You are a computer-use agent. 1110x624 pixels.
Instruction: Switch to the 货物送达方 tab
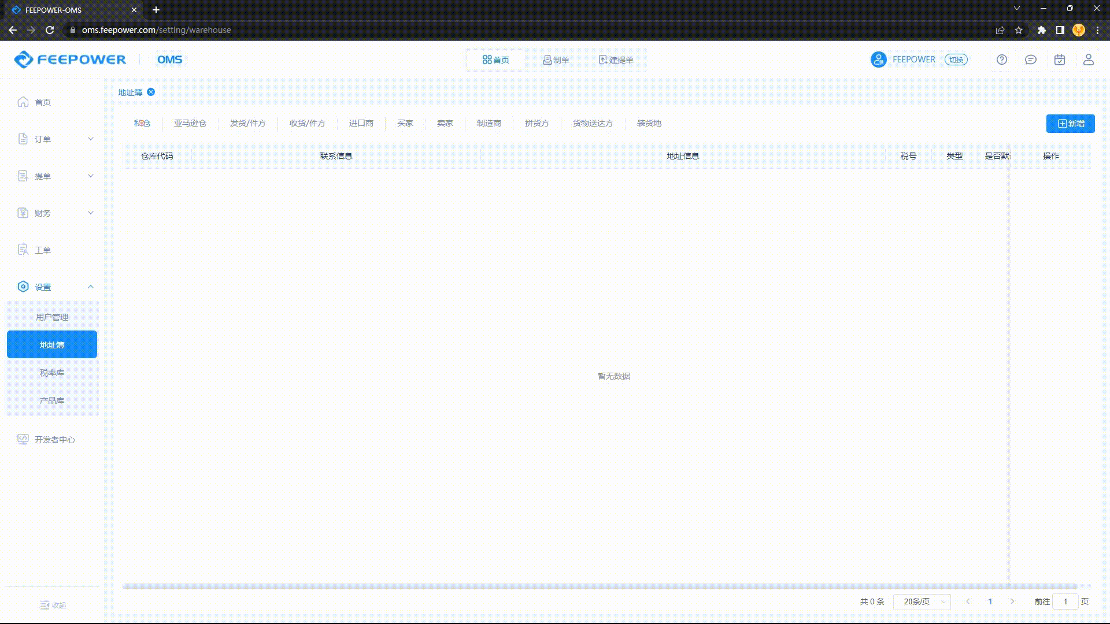pos(593,123)
